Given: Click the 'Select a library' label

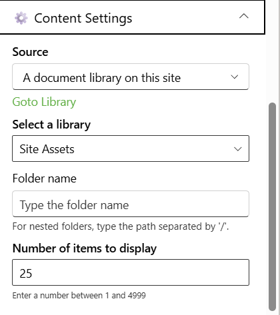Looking at the screenshot, I should click(51, 125).
